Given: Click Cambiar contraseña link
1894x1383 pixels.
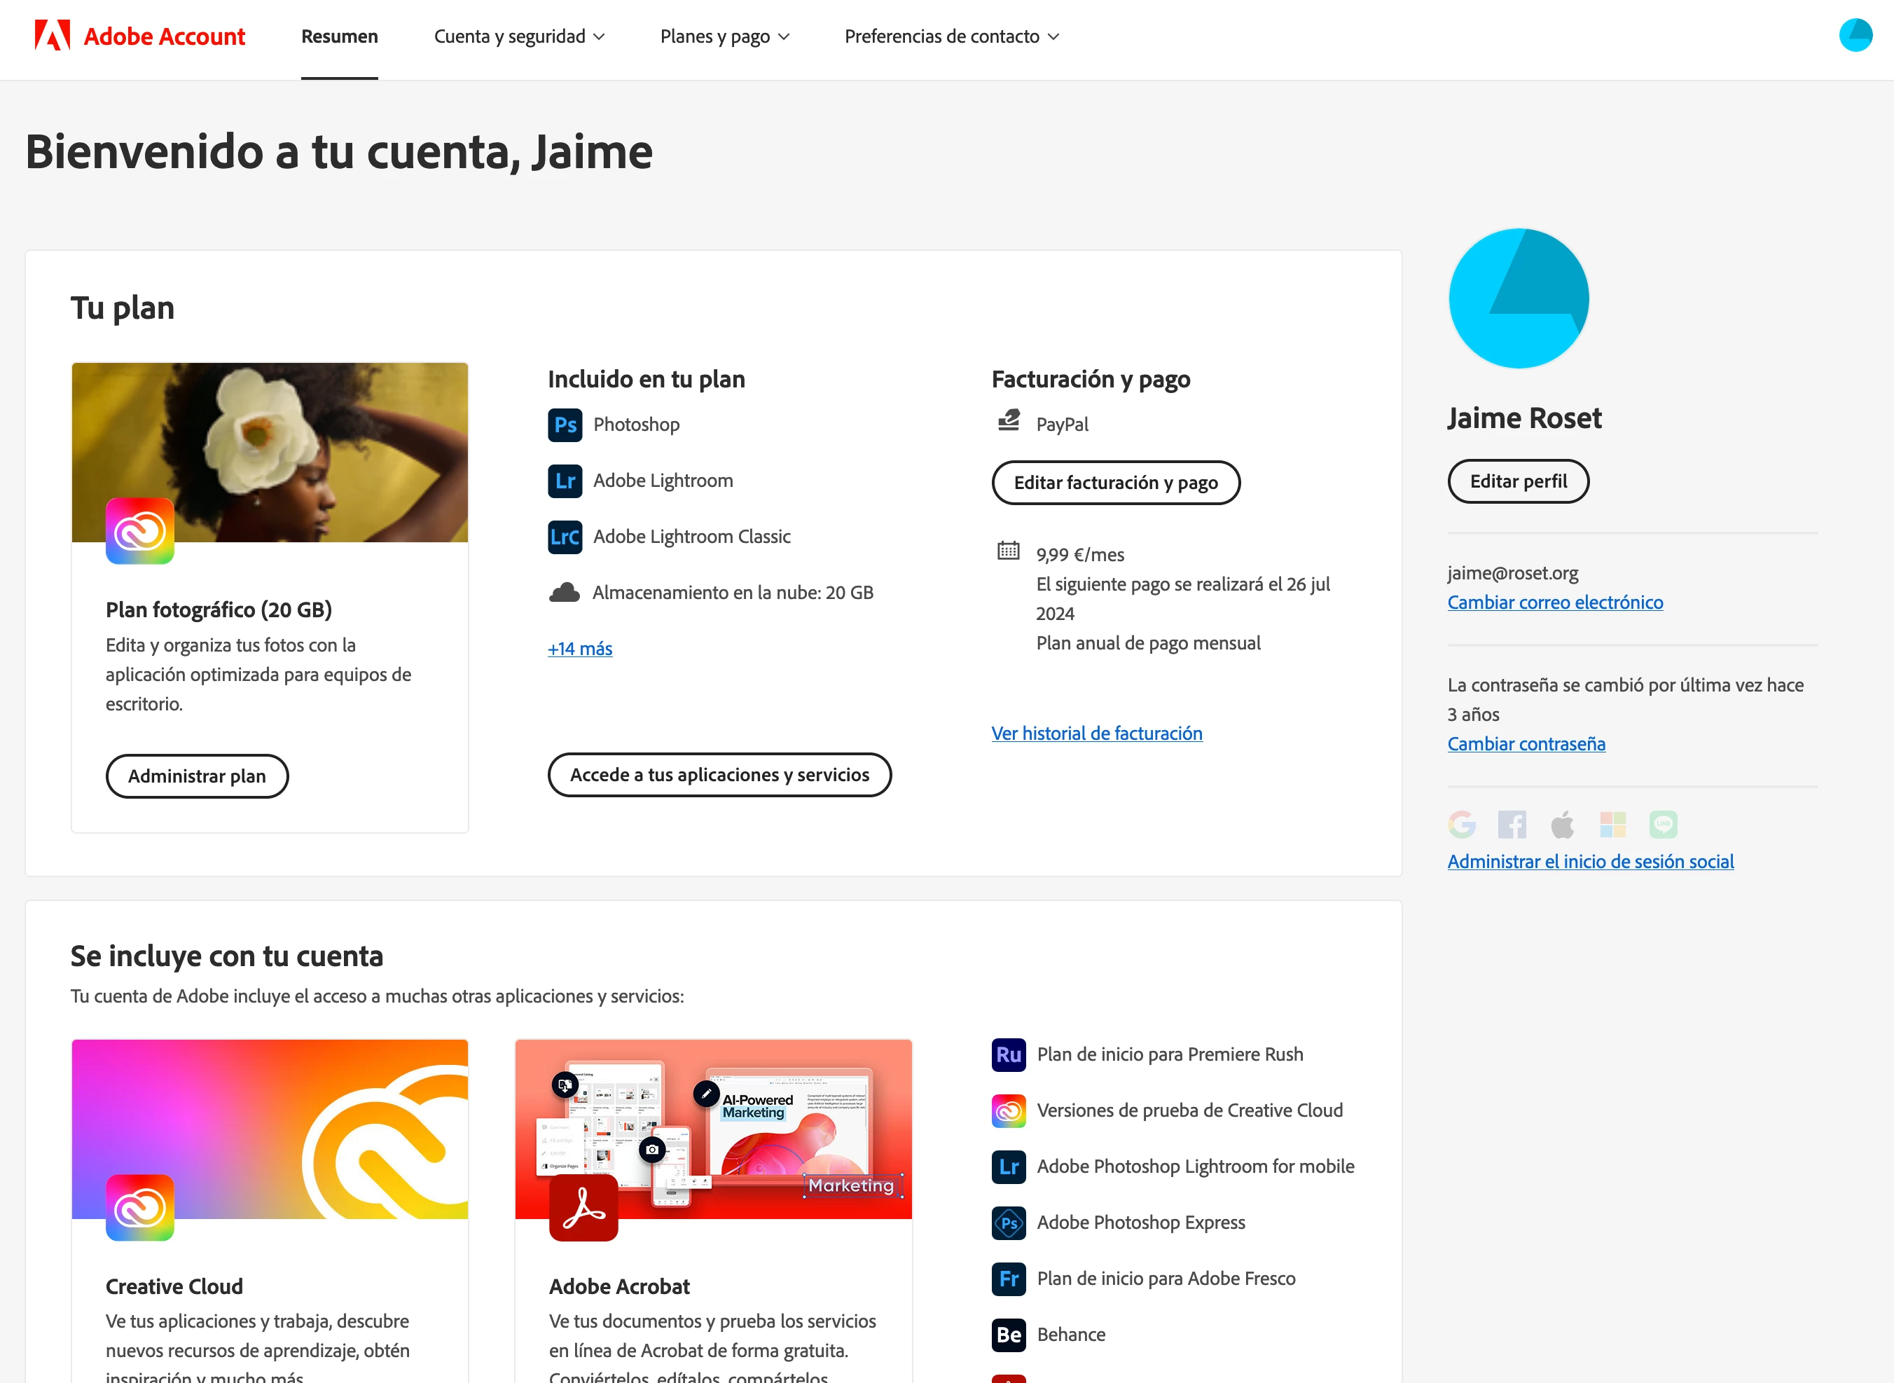Looking at the screenshot, I should click(x=1526, y=744).
